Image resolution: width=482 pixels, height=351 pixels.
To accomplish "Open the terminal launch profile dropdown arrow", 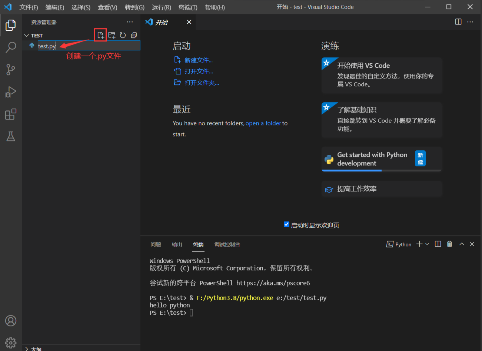I will pyautogui.click(x=427, y=244).
